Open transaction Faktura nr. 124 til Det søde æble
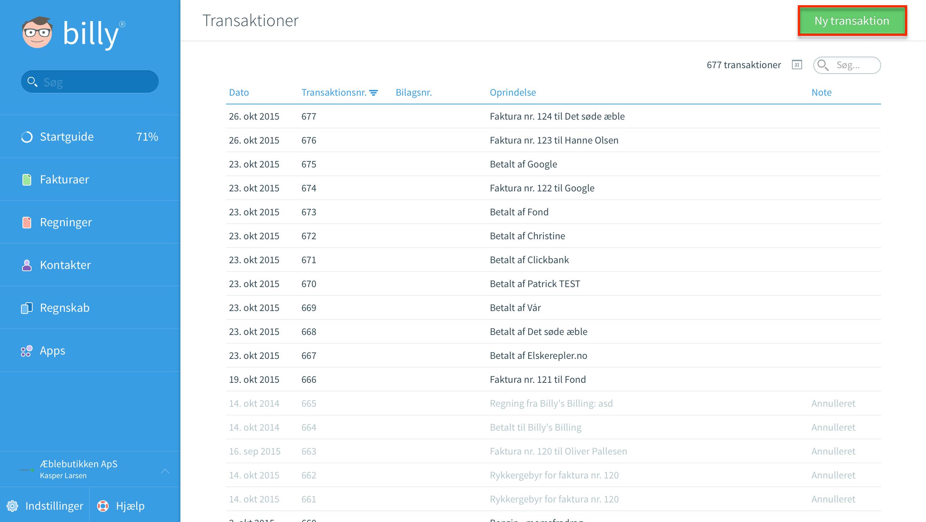Viewport: 926px width, 522px height. tap(554, 116)
